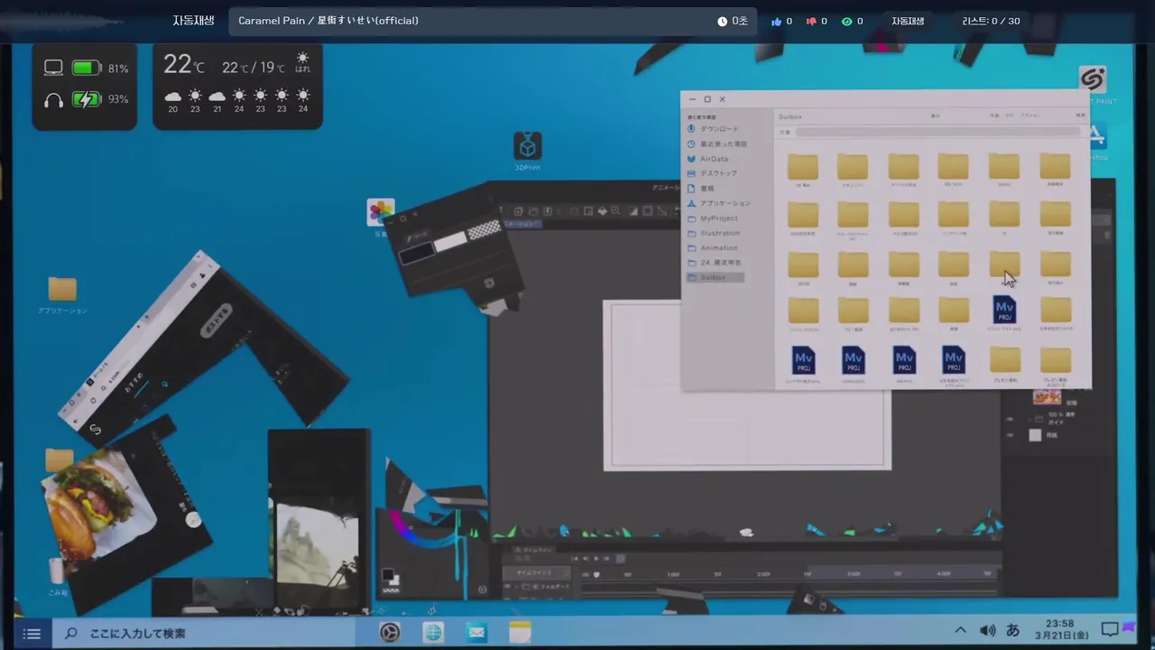The height and width of the screenshot is (650, 1155).
Task: Click the zoom magnifier in paint toolbar
Action: pos(617,211)
